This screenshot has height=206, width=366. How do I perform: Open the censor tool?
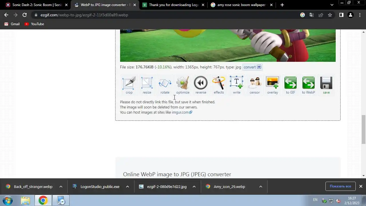point(254,85)
